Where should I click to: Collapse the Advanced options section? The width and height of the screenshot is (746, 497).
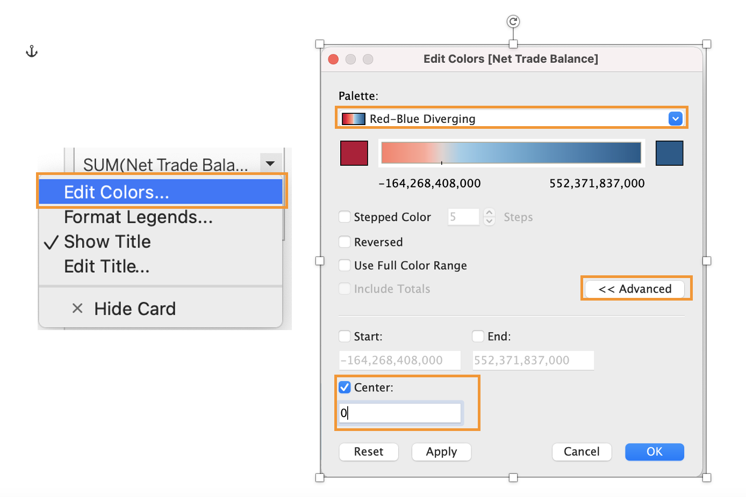point(635,289)
